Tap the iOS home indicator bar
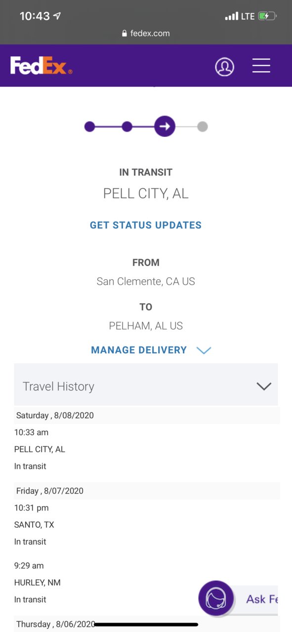The width and height of the screenshot is (292, 632). [x=146, y=625]
